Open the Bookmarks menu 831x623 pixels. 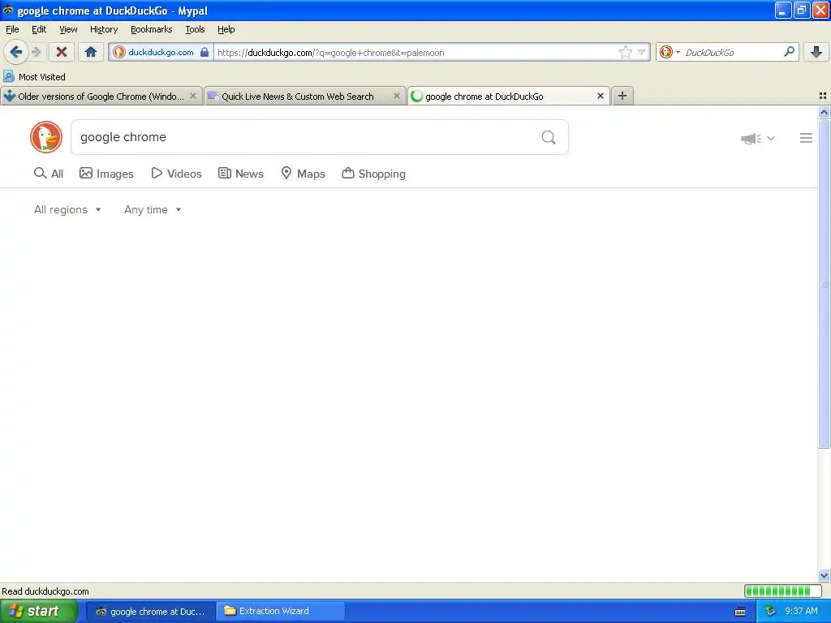152,29
